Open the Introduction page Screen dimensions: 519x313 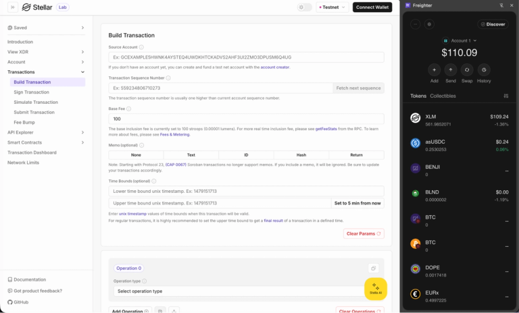(x=20, y=42)
